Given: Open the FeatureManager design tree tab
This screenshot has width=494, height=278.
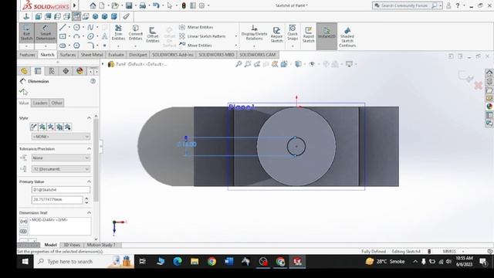Looking at the screenshot, I should (x=24, y=71).
